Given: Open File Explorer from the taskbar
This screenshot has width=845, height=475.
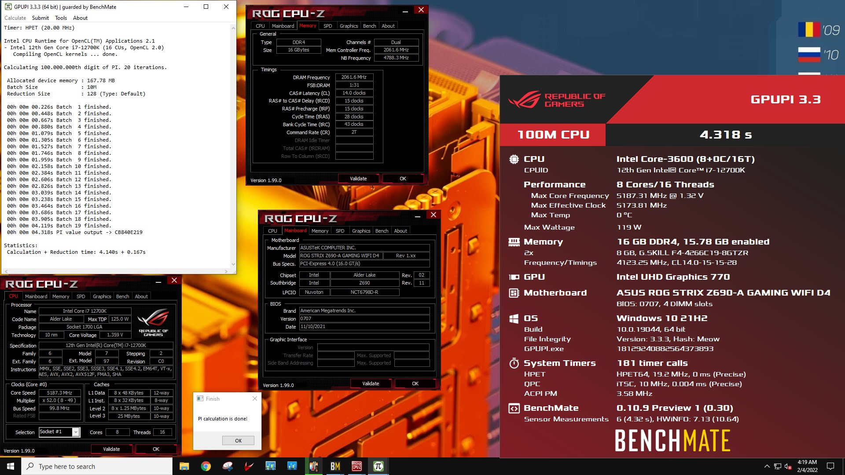Looking at the screenshot, I should coord(184,466).
